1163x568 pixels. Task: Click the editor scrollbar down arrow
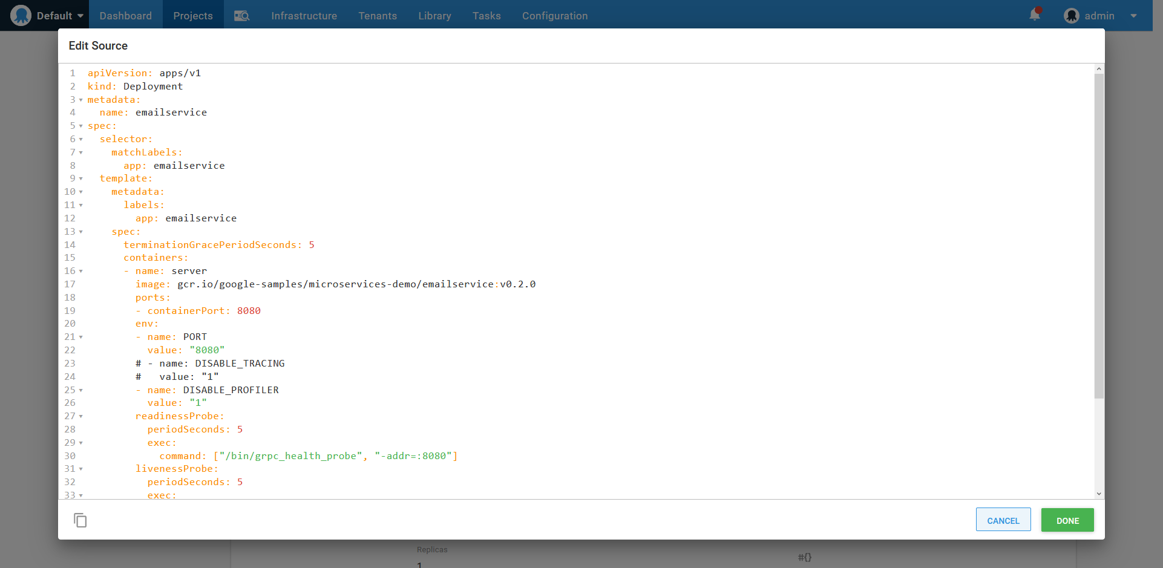point(1099,494)
